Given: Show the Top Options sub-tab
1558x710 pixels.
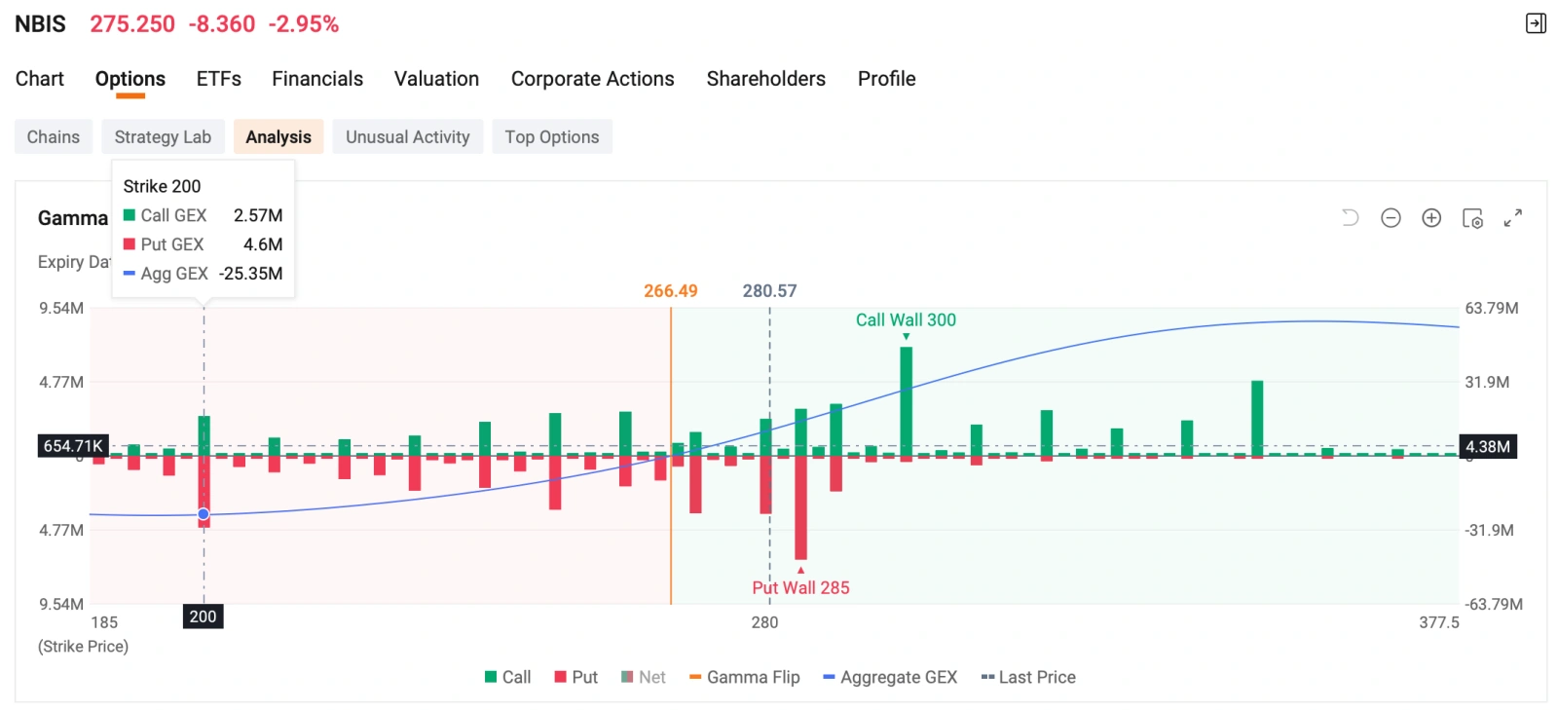Looking at the screenshot, I should click(552, 137).
